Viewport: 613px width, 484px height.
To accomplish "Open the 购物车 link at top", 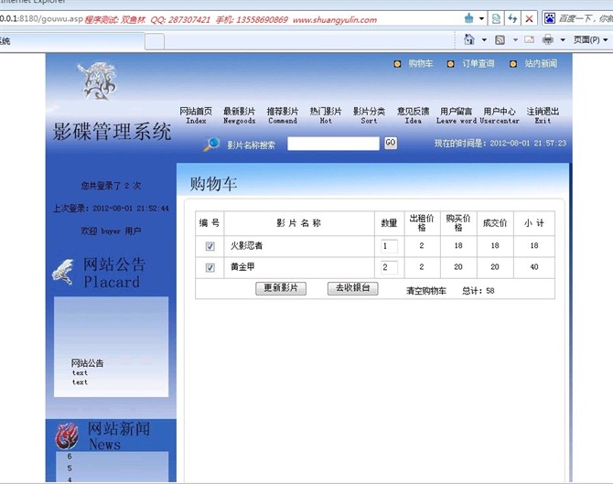I will (421, 63).
